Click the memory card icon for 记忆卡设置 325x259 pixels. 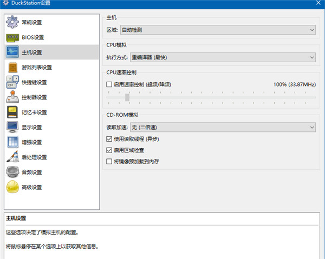[x=12, y=112]
